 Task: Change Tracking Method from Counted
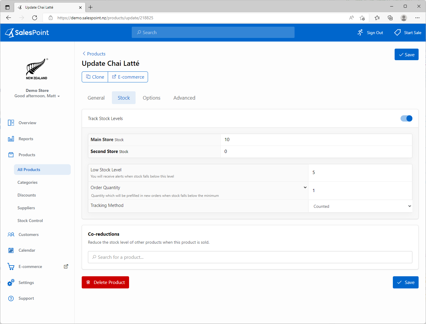(x=360, y=206)
